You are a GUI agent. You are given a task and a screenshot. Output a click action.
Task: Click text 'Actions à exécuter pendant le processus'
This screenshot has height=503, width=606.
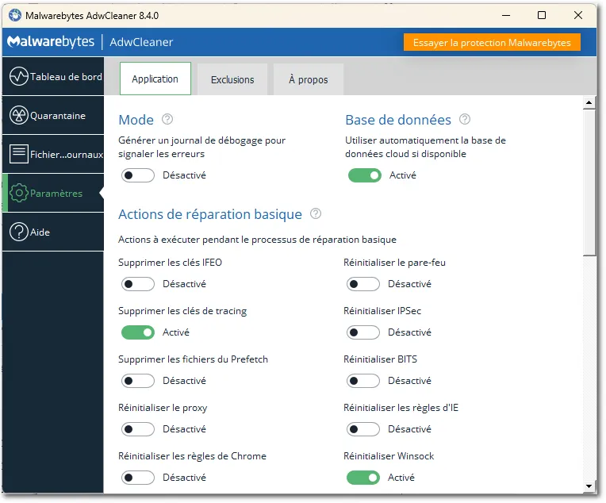(x=208, y=240)
